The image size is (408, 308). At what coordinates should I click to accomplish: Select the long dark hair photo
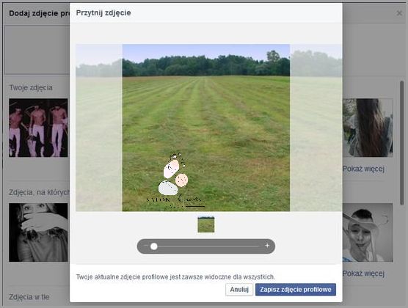tap(368, 128)
